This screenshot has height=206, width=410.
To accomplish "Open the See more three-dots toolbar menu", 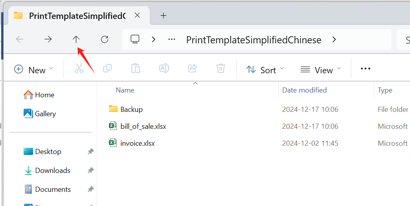I will tap(366, 69).
